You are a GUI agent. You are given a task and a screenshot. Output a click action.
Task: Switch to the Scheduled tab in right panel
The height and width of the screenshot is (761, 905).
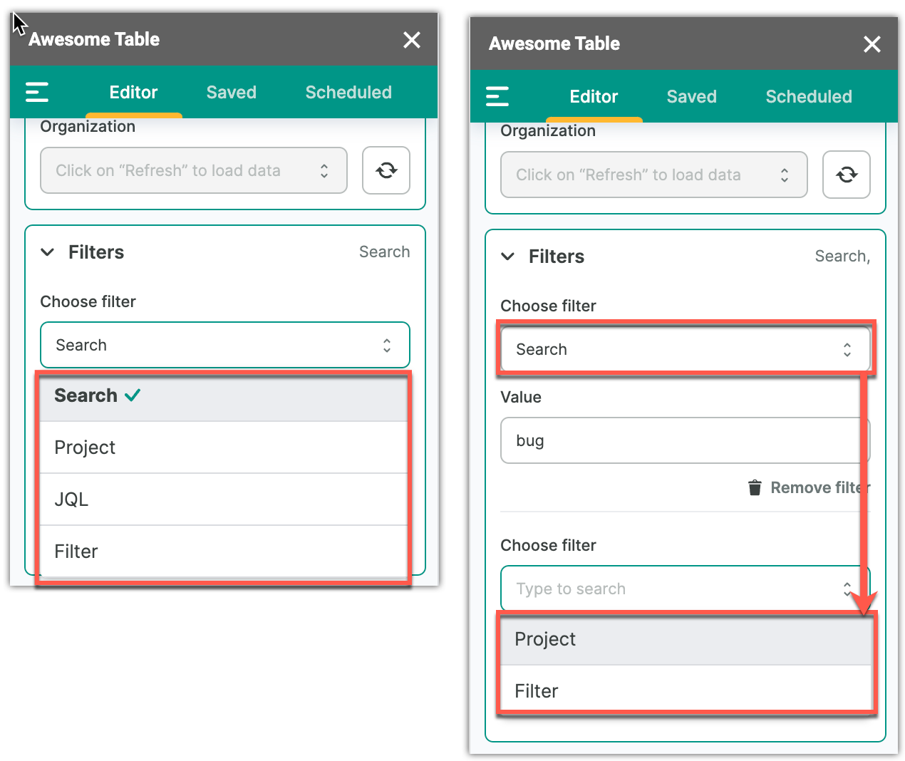[809, 97]
